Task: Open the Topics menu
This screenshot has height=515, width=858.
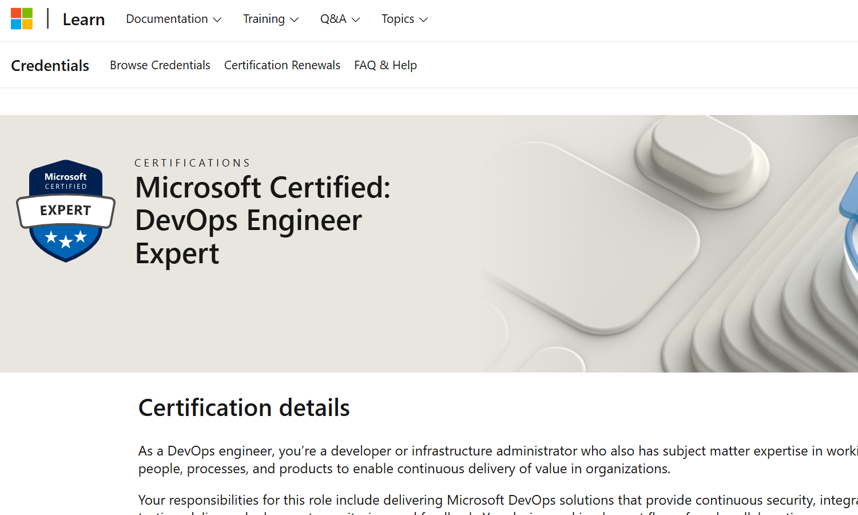Action: (398, 19)
